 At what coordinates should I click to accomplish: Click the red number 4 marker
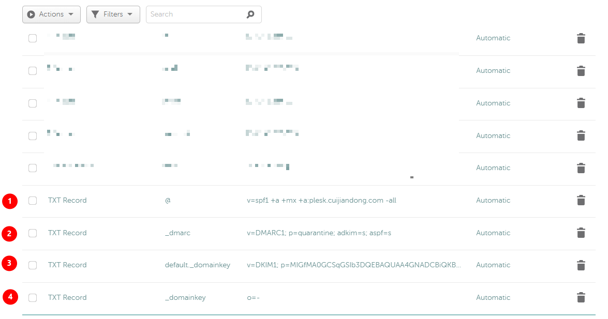click(10, 297)
